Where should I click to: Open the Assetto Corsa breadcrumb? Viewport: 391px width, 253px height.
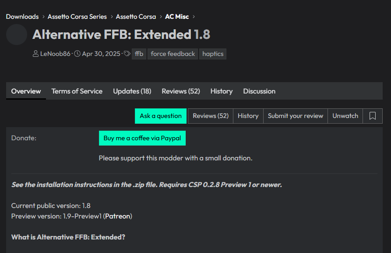pyautogui.click(x=136, y=17)
